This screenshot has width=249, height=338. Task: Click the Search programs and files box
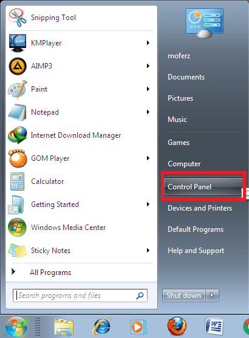[80, 296]
